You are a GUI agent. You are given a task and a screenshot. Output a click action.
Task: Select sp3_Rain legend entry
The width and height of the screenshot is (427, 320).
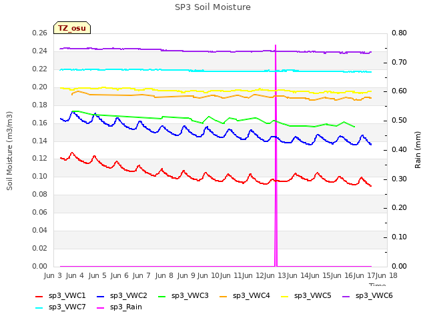pos(119,307)
